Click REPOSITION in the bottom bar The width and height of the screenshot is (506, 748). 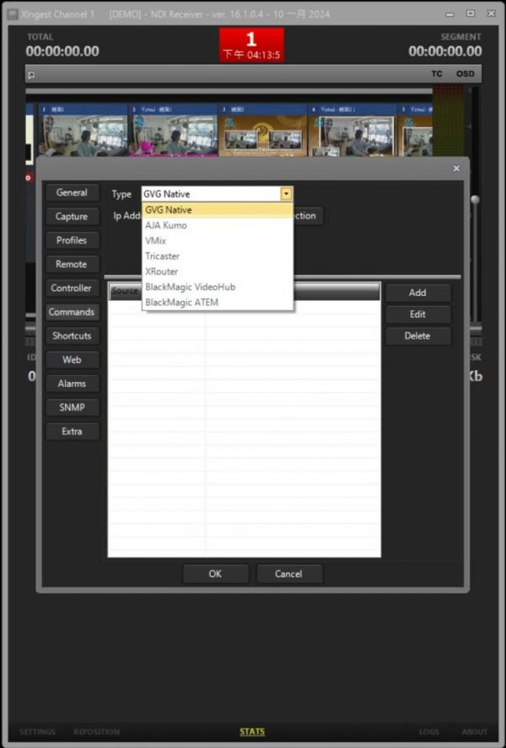point(96,732)
